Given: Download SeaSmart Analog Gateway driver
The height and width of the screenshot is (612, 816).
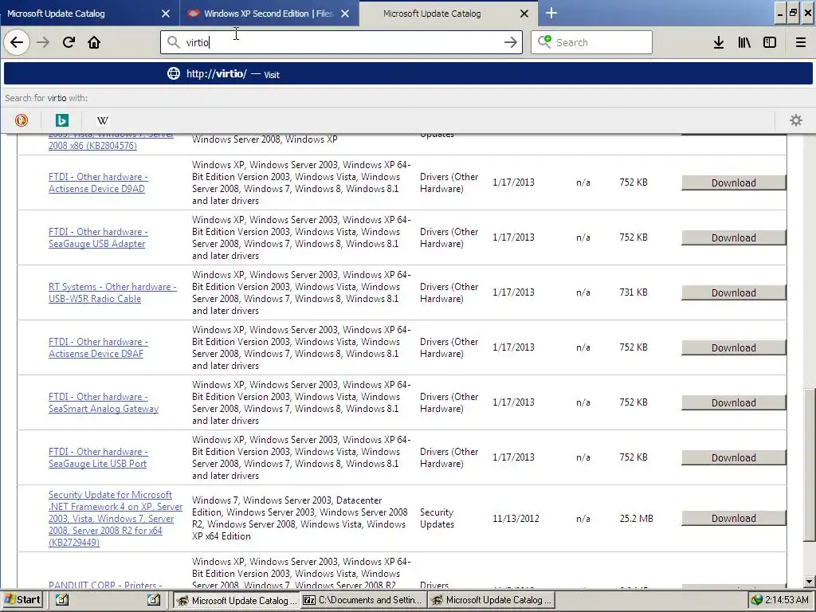Looking at the screenshot, I should [733, 402].
